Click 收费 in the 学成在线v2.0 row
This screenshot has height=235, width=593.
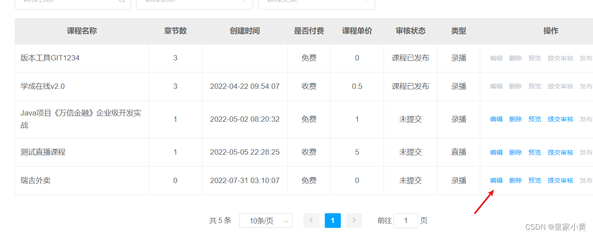[x=309, y=86]
